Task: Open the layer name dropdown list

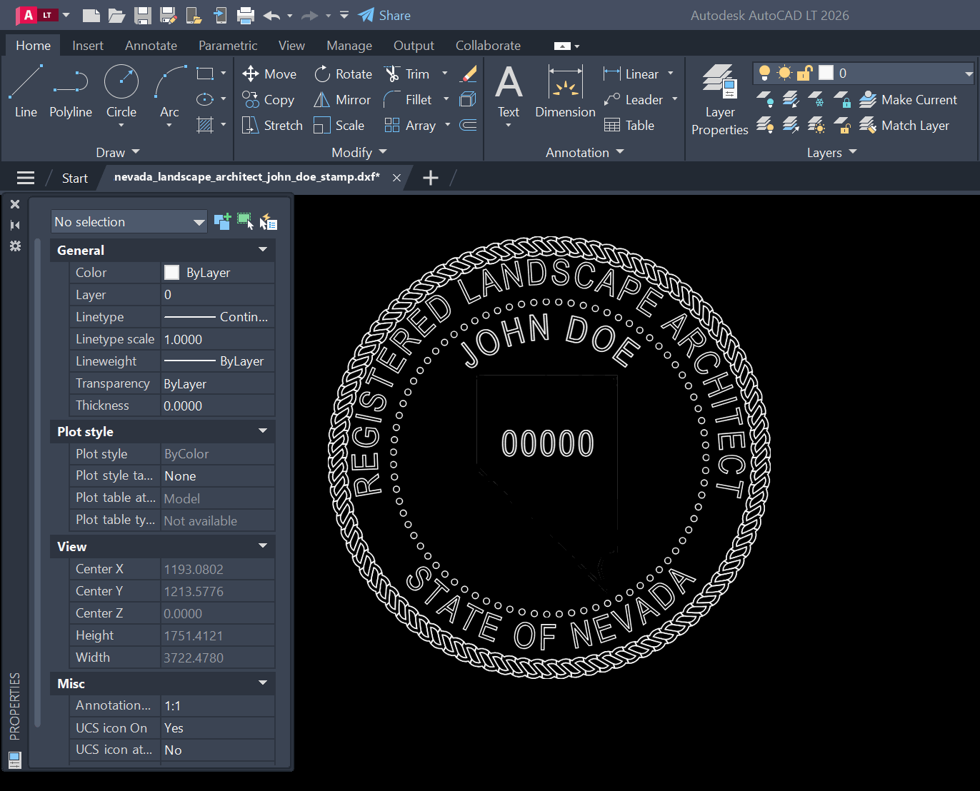Action: coord(969,73)
